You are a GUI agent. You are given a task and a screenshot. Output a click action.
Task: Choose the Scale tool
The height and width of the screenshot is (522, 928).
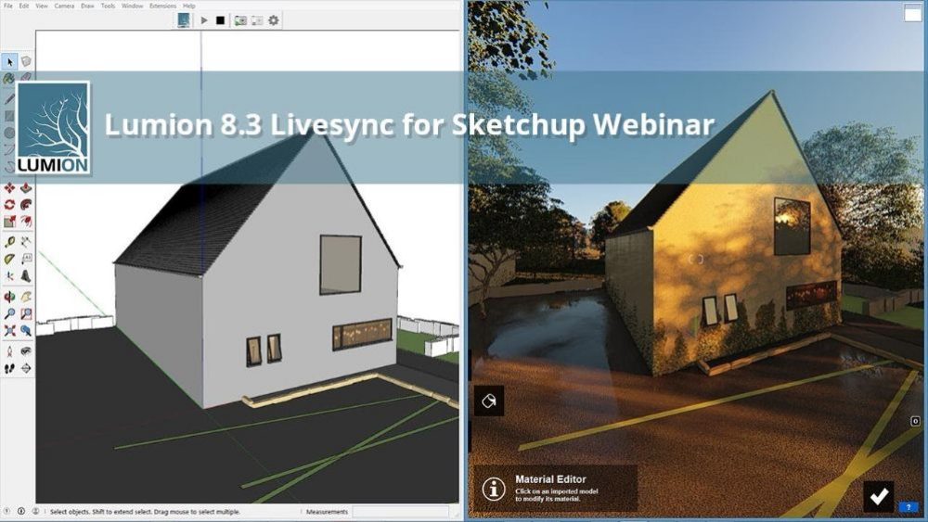click(x=9, y=222)
